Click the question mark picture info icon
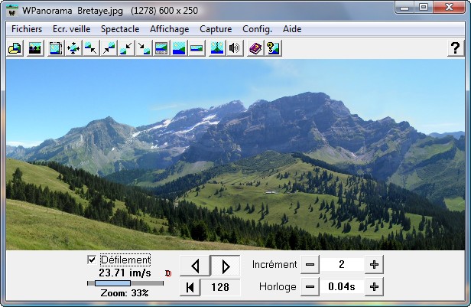 pos(274,48)
